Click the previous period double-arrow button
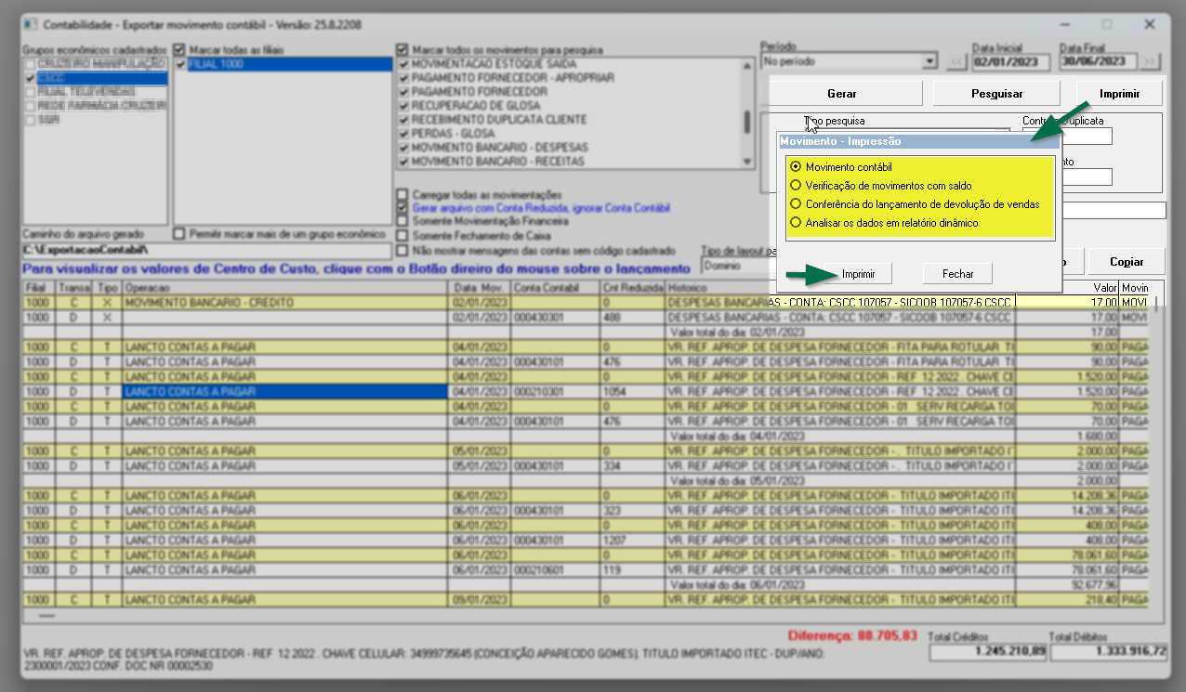The image size is (1186, 692). tap(956, 62)
